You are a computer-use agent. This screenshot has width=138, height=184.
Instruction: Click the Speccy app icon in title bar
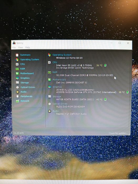tap(14, 43)
